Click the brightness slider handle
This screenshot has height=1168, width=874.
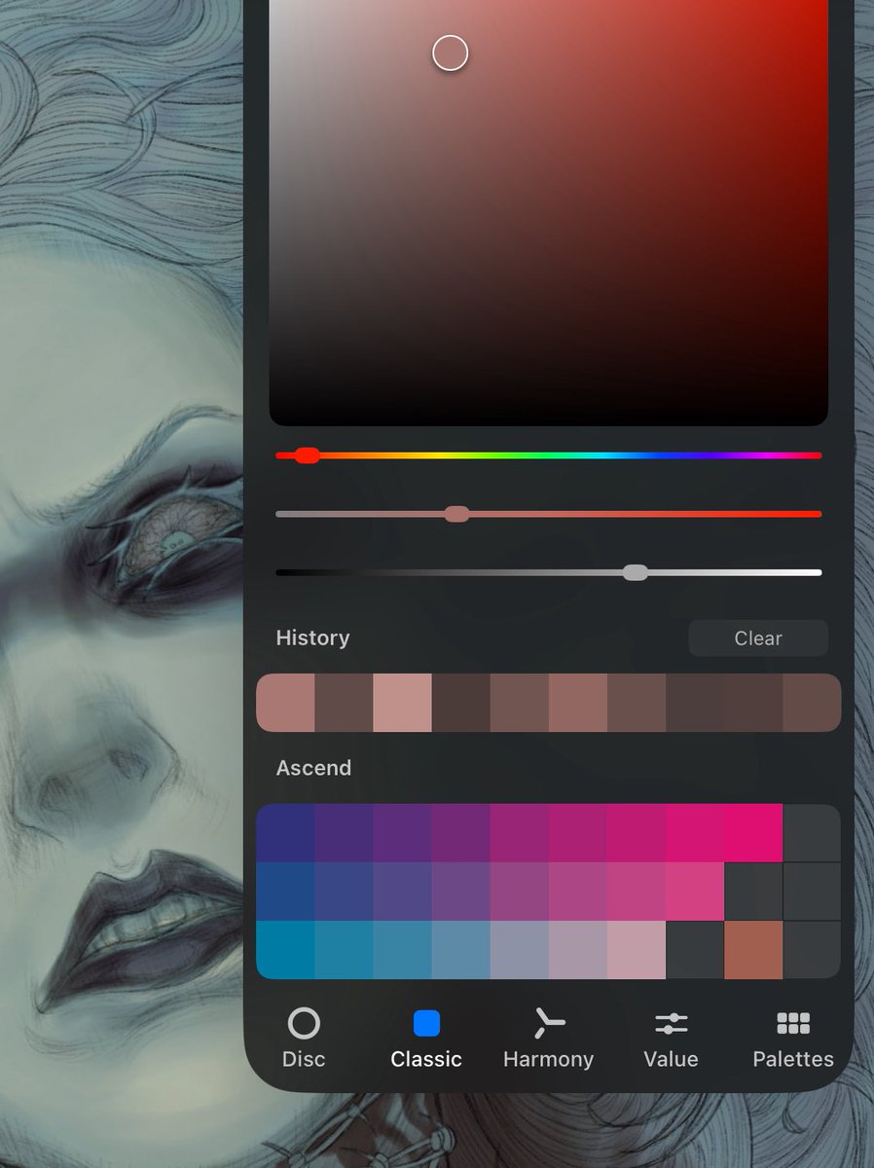pyautogui.click(x=637, y=572)
